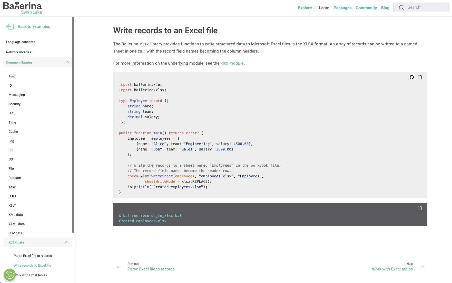Screen dimensions: 452x283
Task: Click the sidebar vertical scrollbar
Action: [73, 125]
